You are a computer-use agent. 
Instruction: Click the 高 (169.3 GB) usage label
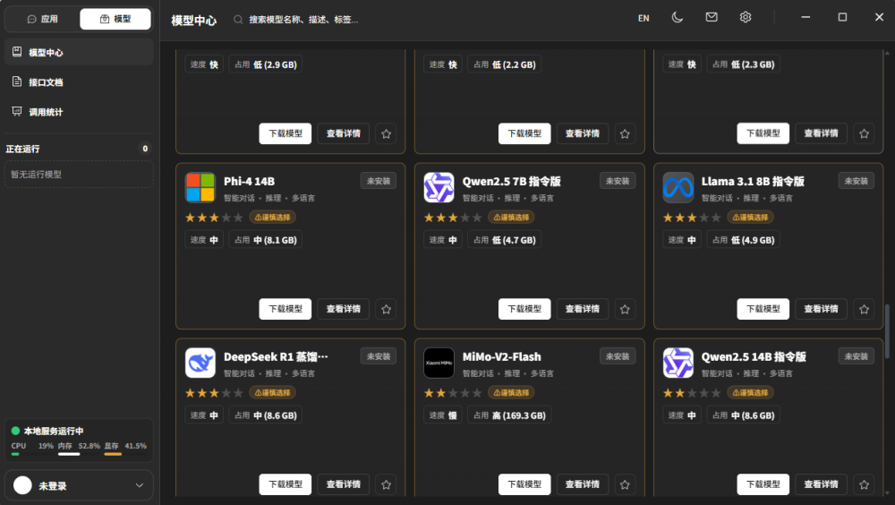pos(510,415)
